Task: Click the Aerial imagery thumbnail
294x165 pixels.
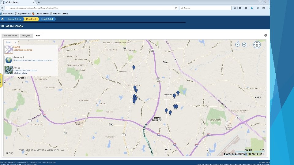Action: 9,70
